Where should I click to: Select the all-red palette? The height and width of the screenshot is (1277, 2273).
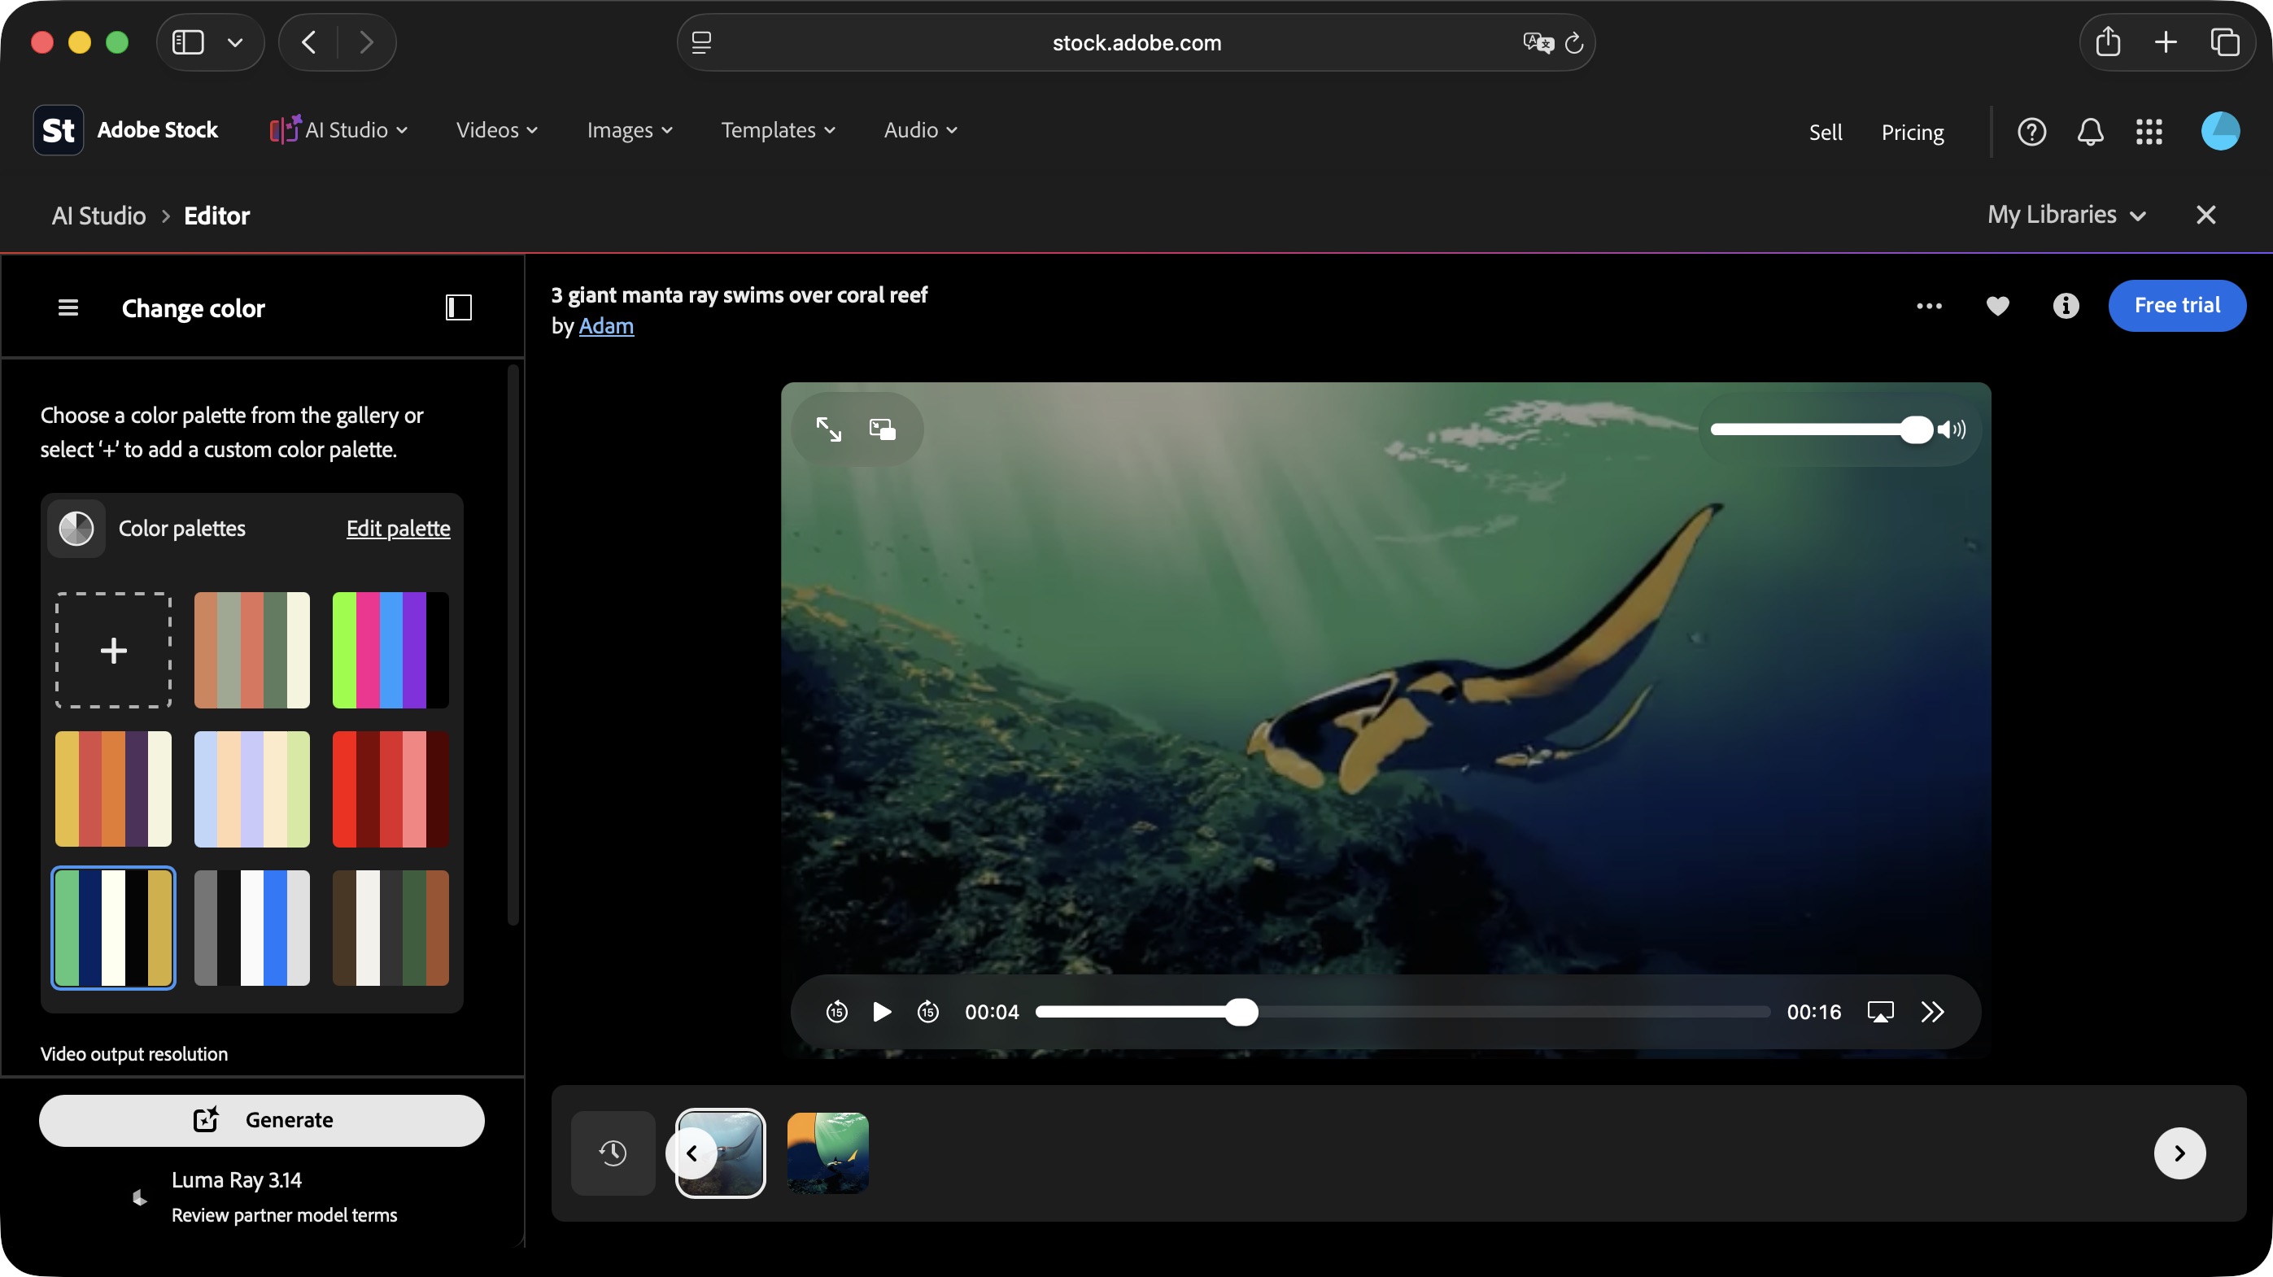390,789
